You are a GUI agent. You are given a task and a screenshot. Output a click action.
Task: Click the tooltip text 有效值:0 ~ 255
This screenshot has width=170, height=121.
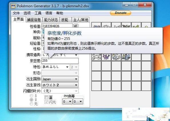59,39
